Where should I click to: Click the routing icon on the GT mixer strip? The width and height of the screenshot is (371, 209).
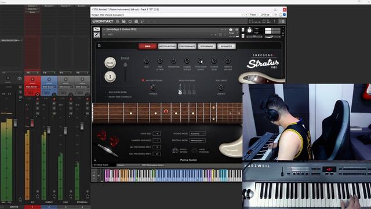[37, 196]
